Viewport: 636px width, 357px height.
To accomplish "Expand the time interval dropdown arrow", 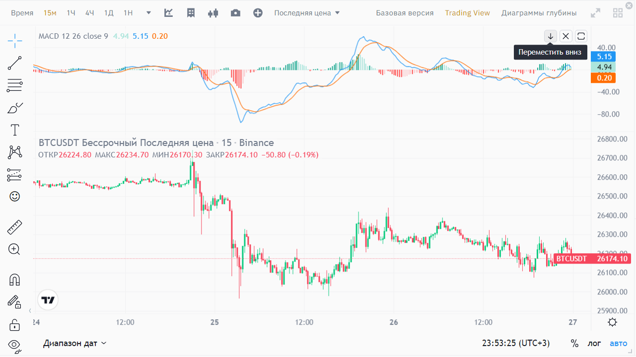I will tap(149, 13).
